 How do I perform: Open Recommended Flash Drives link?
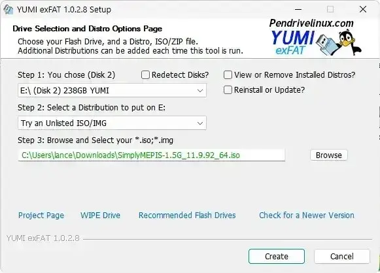coord(187,215)
